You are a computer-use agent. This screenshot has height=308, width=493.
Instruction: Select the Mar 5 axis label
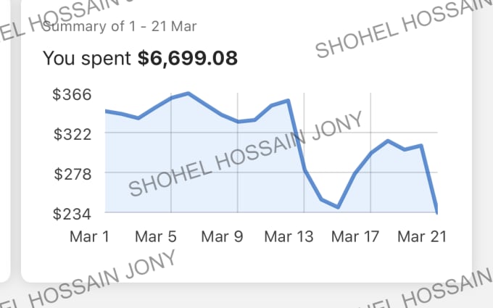156,237
